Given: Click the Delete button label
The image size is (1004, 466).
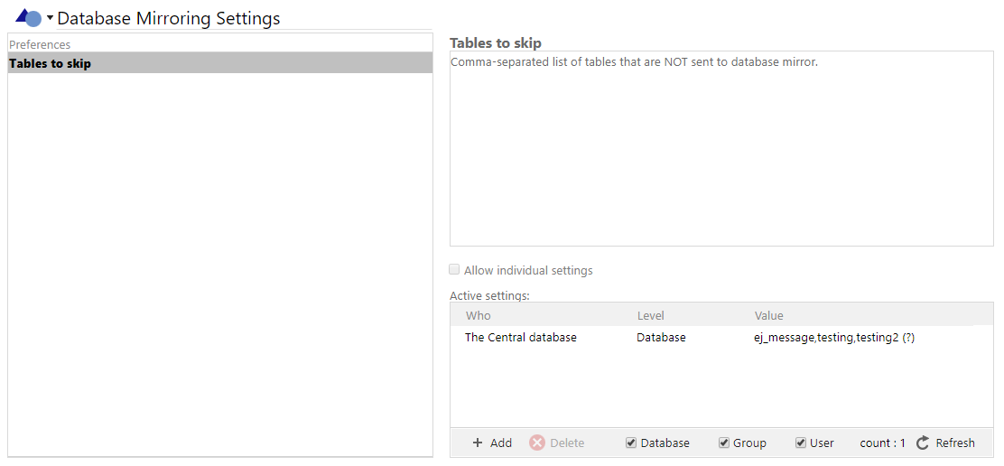Looking at the screenshot, I should tap(567, 443).
